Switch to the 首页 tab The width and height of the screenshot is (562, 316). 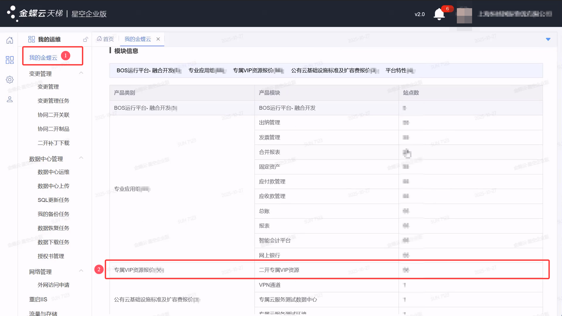tap(105, 39)
